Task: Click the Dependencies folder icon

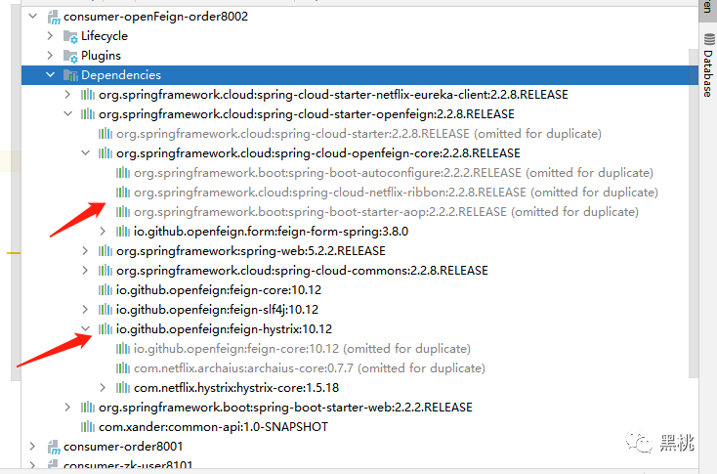Action: [x=70, y=75]
